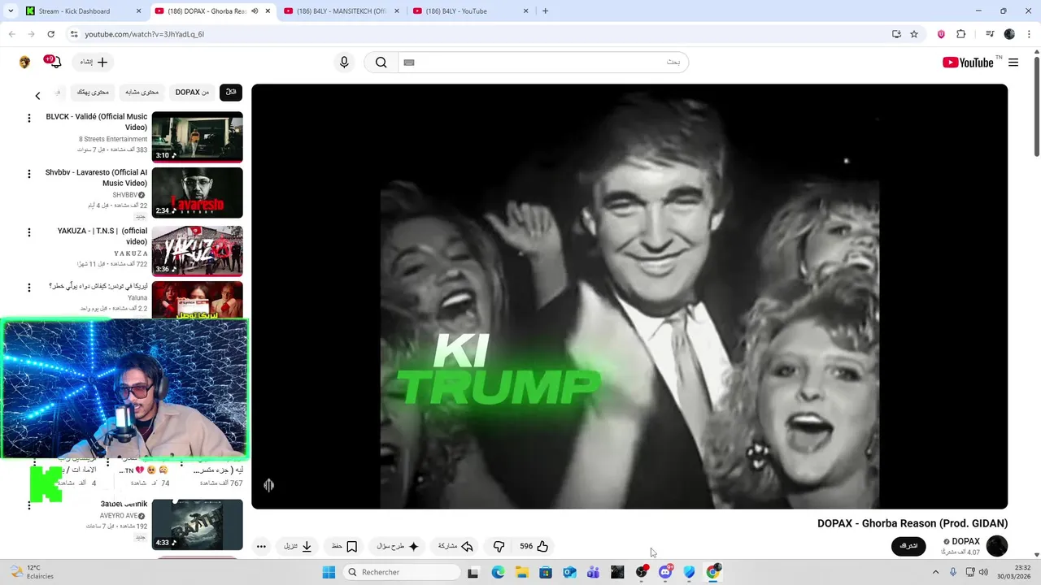Image resolution: width=1041 pixels, height=585 pixels.
Task: Open BLVCK - Validé video title
Action: [97, 122]
